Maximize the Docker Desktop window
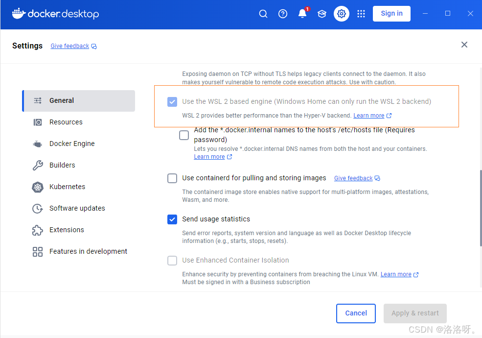The height and width of the screenshot is (338, 482). pyautogui.click(x=448, y=14)
